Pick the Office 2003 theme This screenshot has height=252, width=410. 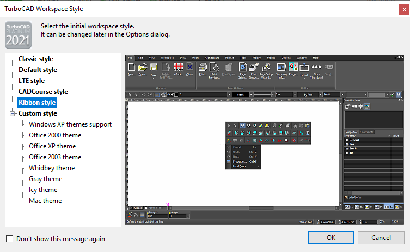point(55,157)
